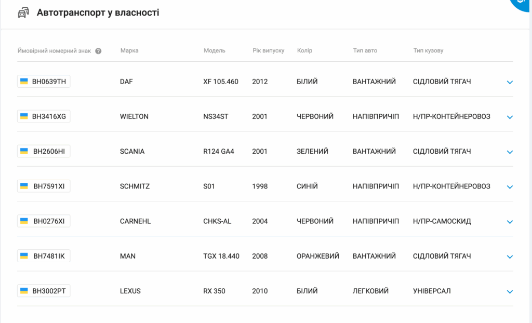Image resolution: width=532 pixels, height=323 pixels.
Task: Expand the MAN TGX 18.440 row
Action: pyautogui.click(x=510, y=257)
